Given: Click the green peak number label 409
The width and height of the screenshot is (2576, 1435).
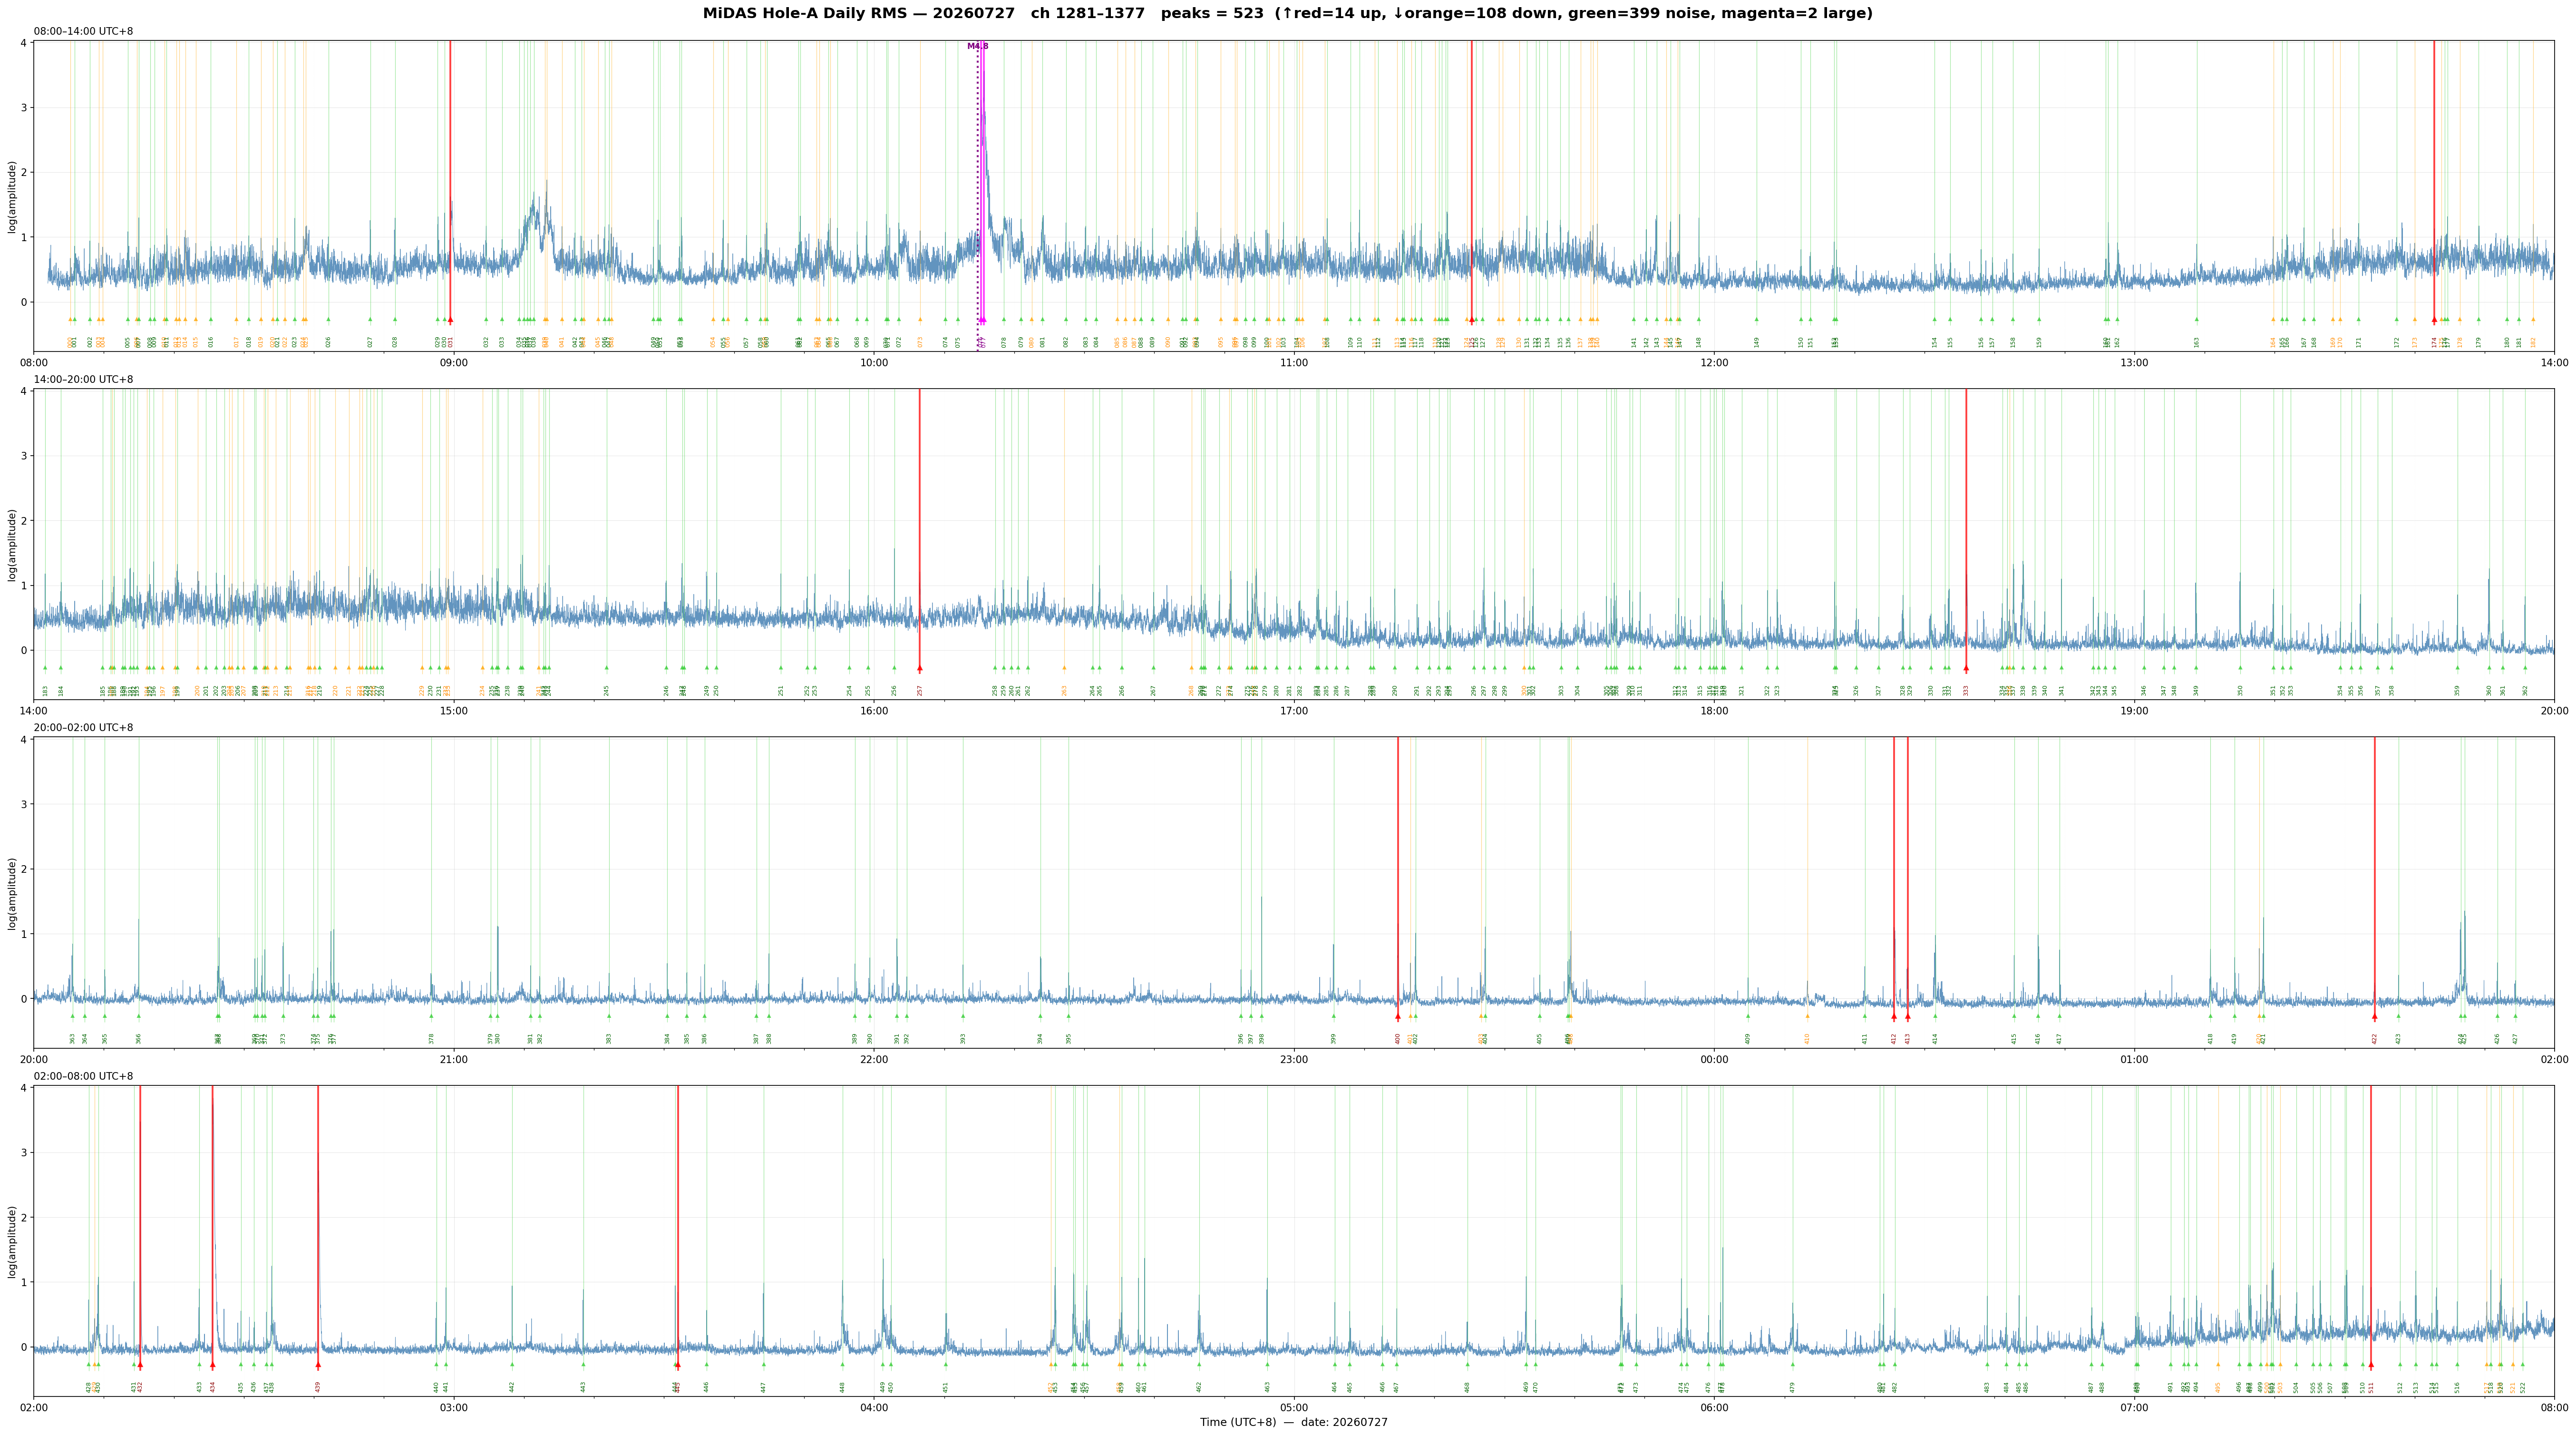Looking at the screenshot, I should (1748, 1039).
